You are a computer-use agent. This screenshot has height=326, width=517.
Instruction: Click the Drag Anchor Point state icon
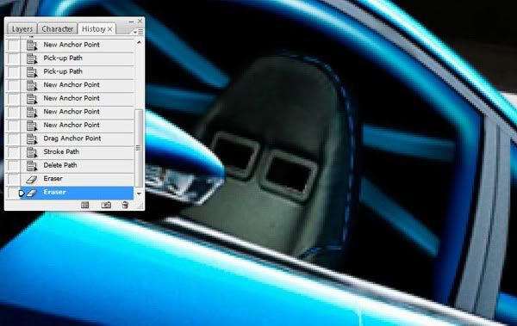click(x=32, y=138)
